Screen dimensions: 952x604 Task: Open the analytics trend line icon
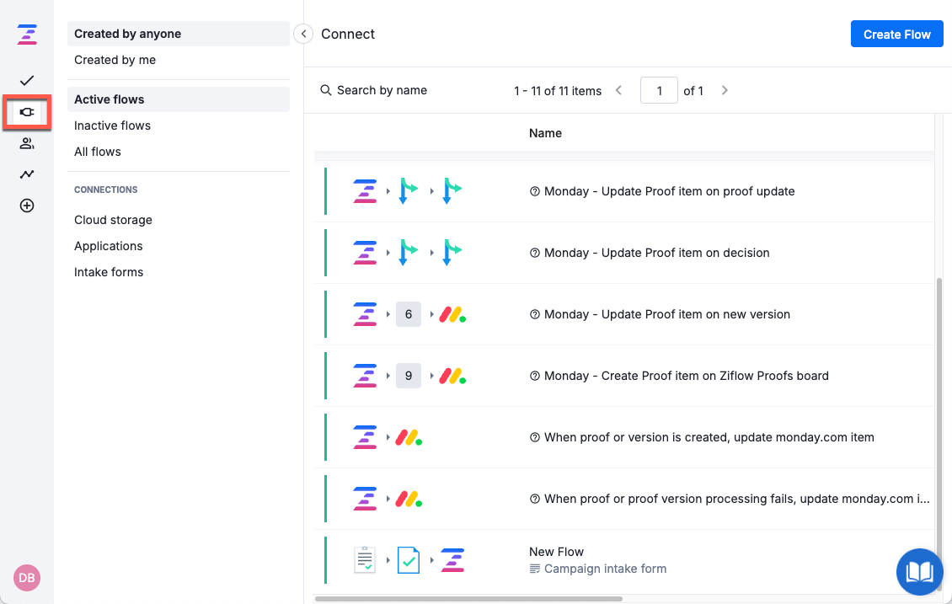(27, 174)
